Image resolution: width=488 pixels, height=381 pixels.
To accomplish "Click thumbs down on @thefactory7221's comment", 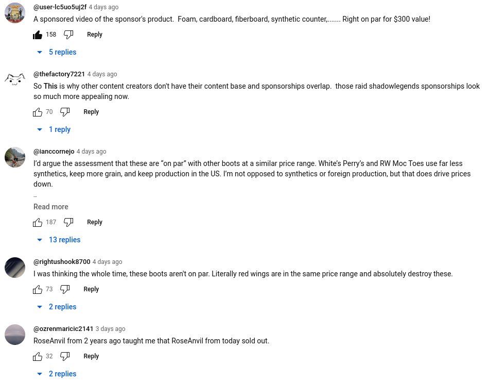I will (x=65, y=112).
